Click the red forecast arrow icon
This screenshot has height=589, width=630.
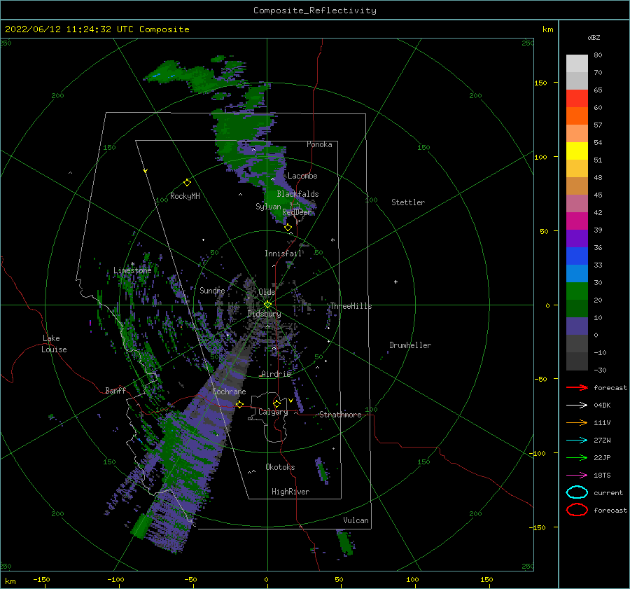coord(577,387)
